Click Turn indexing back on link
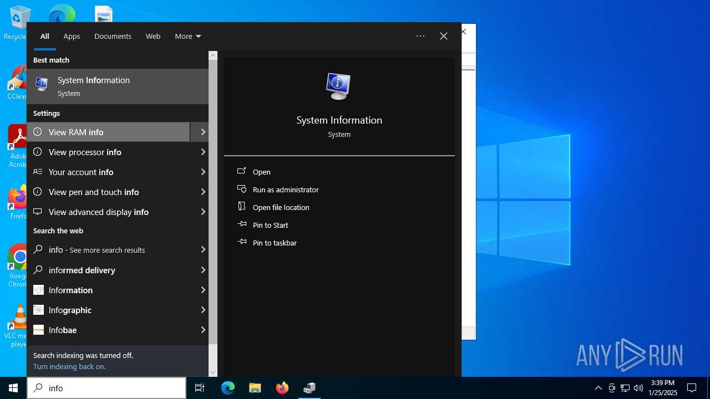The image size is (710, 399). [69, 366]
